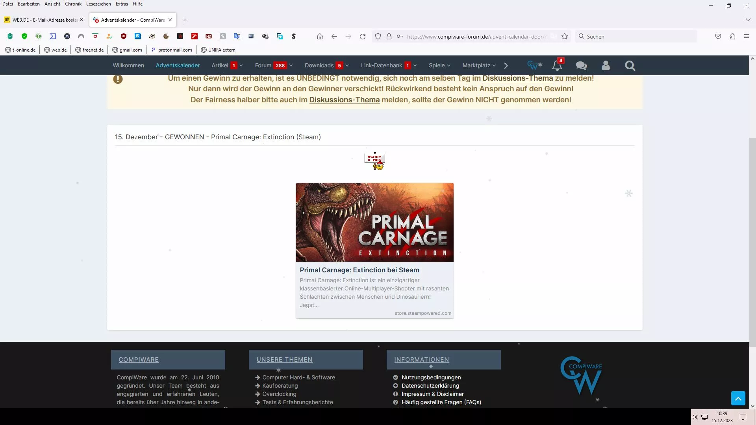Open the Diskussions-Thema link before 'melden, sollte'

(345, 100)
